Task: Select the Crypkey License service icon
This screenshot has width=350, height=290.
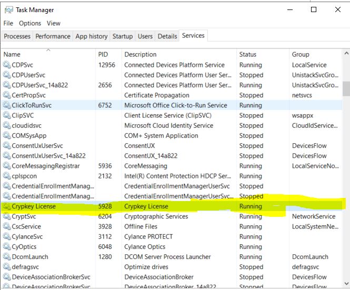Action: click(7, 206)
